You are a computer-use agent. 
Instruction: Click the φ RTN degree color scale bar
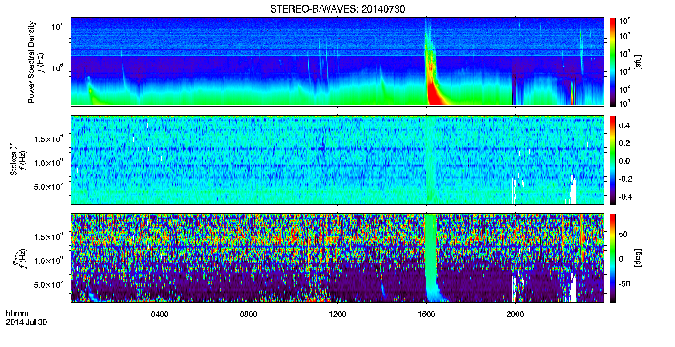click(x=613, y=258)
